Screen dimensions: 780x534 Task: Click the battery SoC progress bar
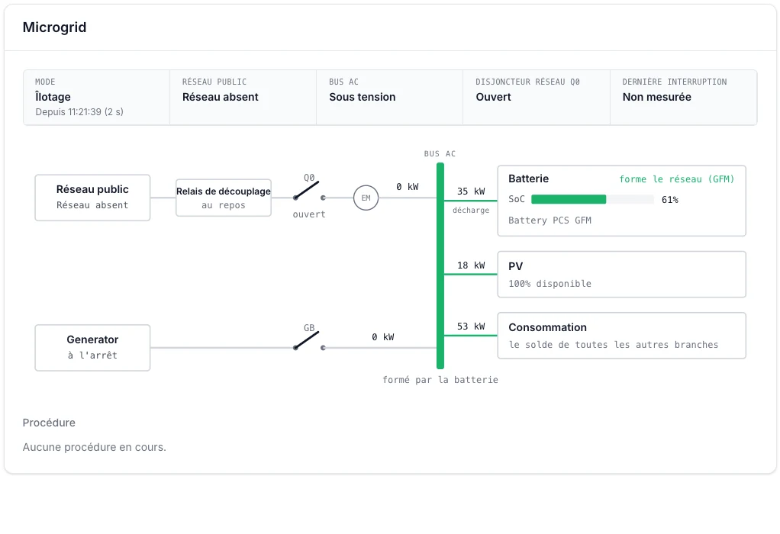point(592,199)
